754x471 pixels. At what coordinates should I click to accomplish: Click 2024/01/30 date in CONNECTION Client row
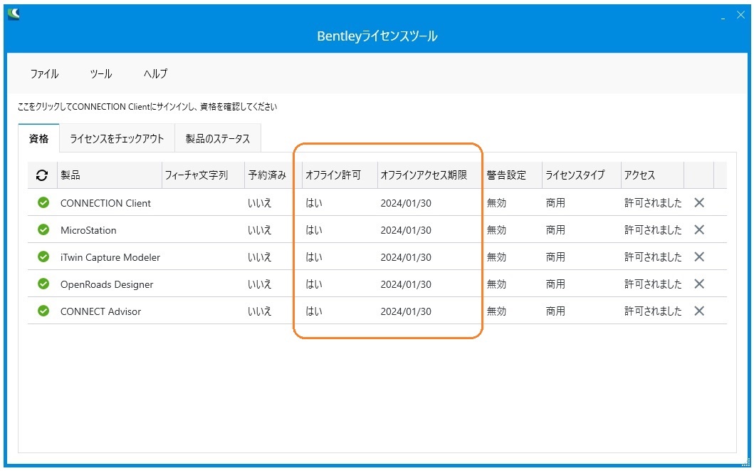(406, 203)
